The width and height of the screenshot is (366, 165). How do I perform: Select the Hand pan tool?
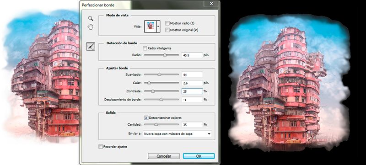pos(91,27)
